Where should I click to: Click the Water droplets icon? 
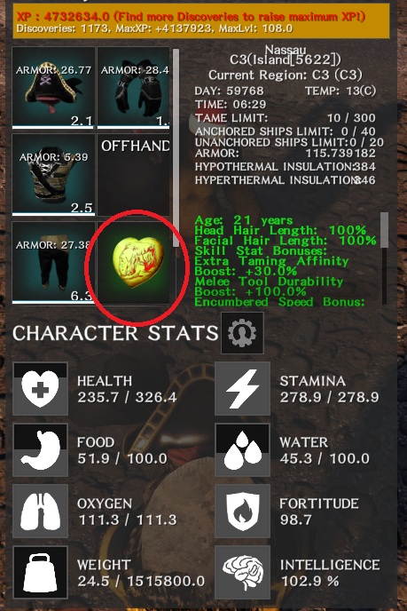(x=242, y=449)
